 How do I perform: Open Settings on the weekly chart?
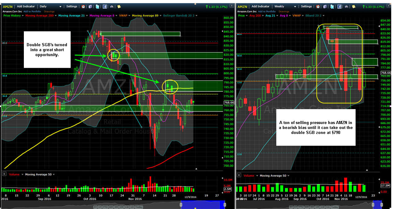pyautogui.click(x=306, y=6)
